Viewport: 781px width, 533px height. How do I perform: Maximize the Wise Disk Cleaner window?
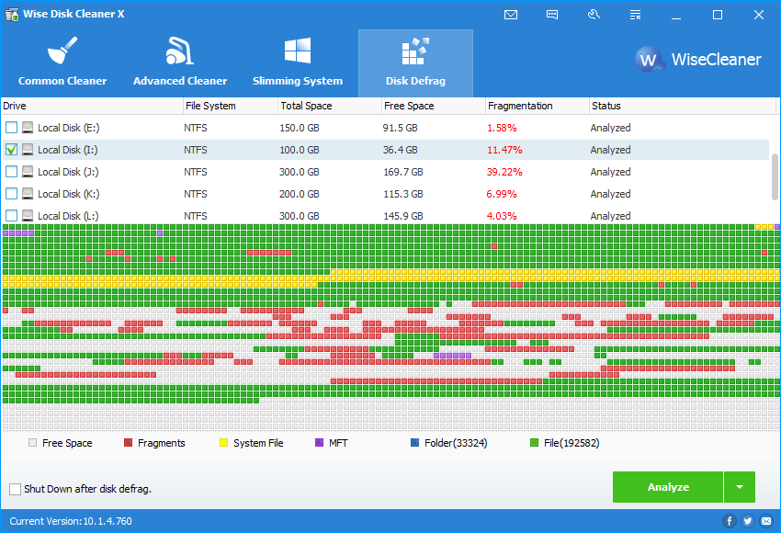[x=718, y=15]
